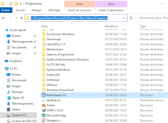
Task: Click the Microsoft Edge shortcut icon
Action: tap(44, 115)
